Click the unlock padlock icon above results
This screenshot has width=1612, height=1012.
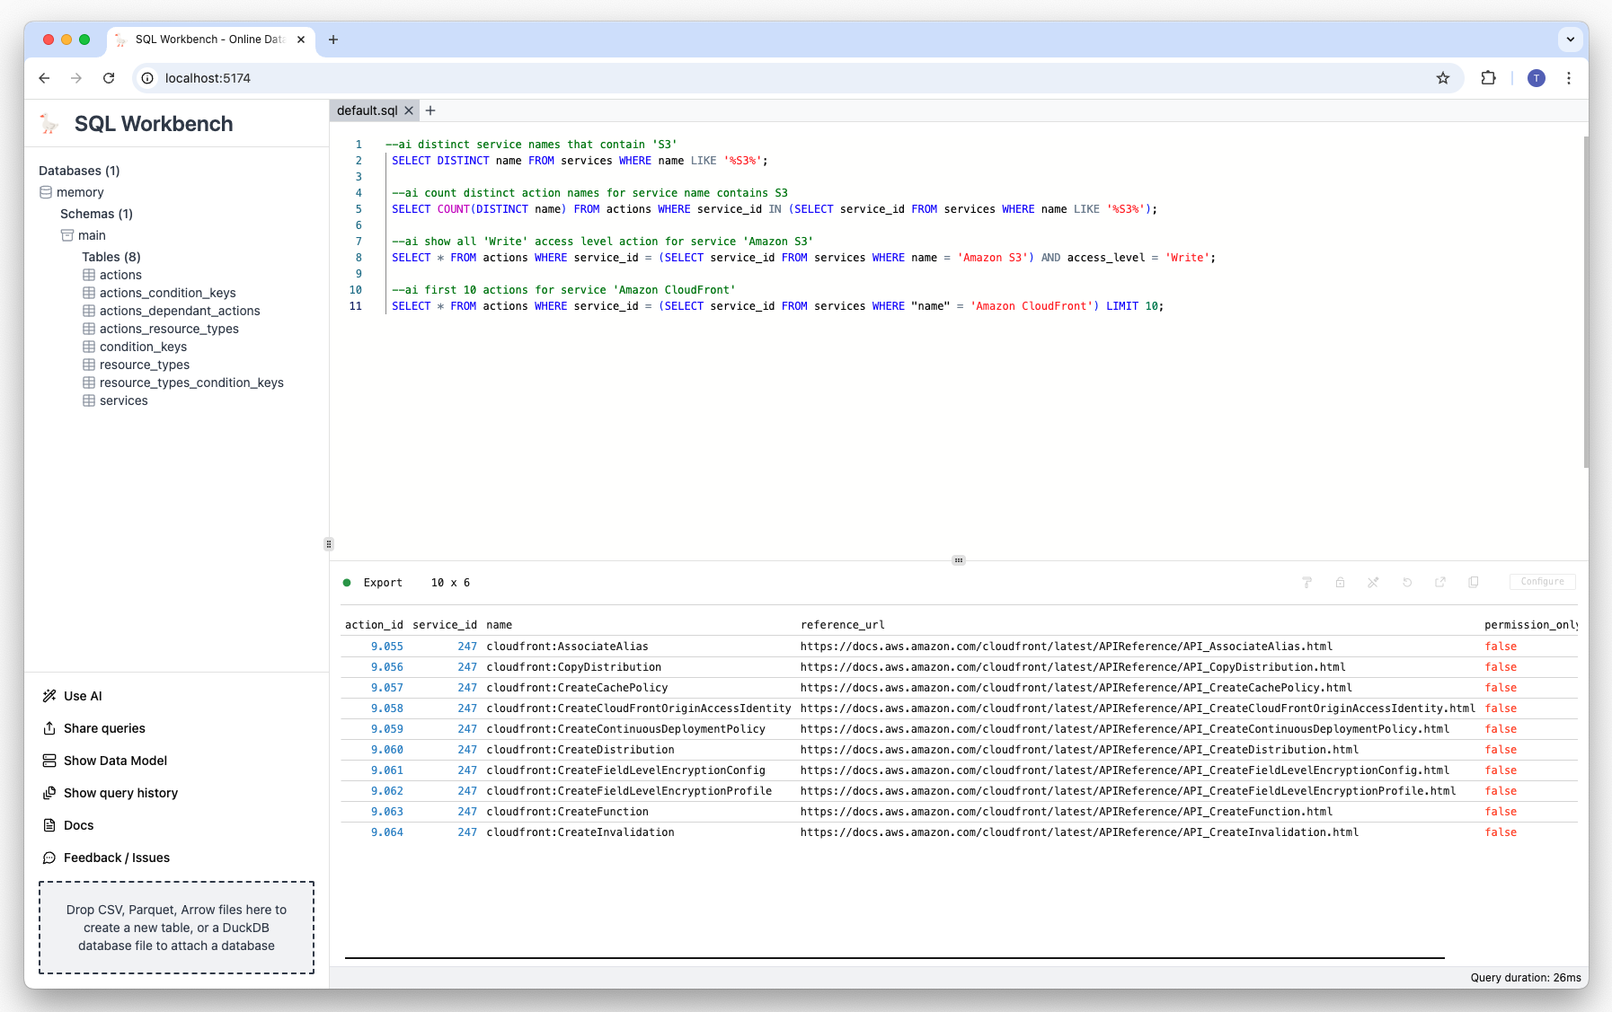(1340, 583)
